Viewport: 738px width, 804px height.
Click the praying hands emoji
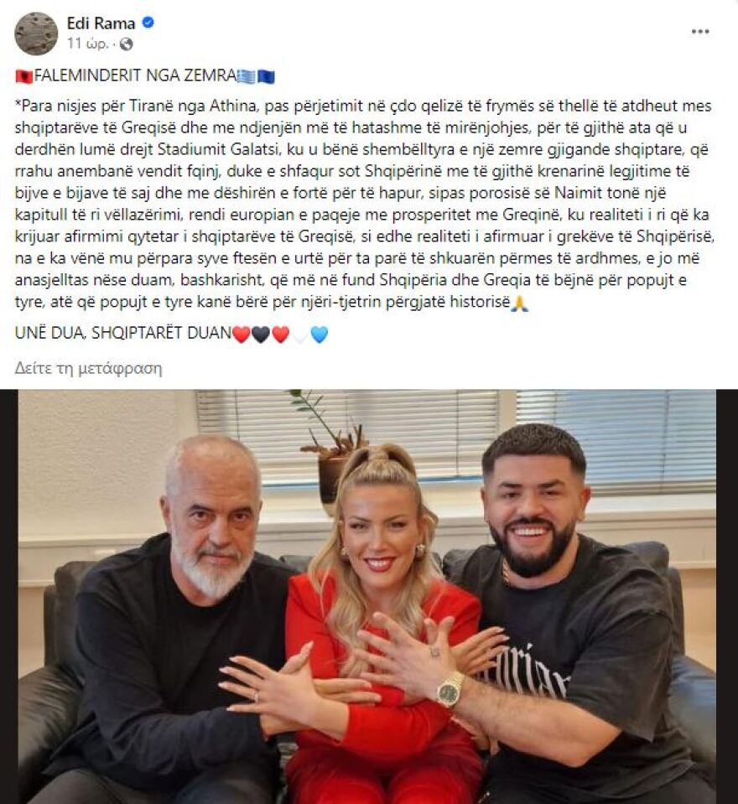point(519,303)
